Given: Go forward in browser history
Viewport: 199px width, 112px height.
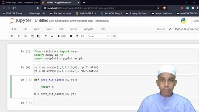Looking at the screenshot, I should click(9, 8).
